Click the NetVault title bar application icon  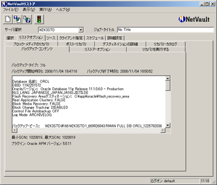[4, 4]
